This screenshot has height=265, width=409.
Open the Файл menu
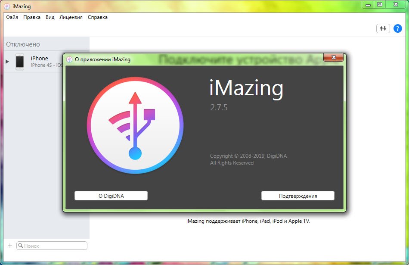click(x=12, y=17)
